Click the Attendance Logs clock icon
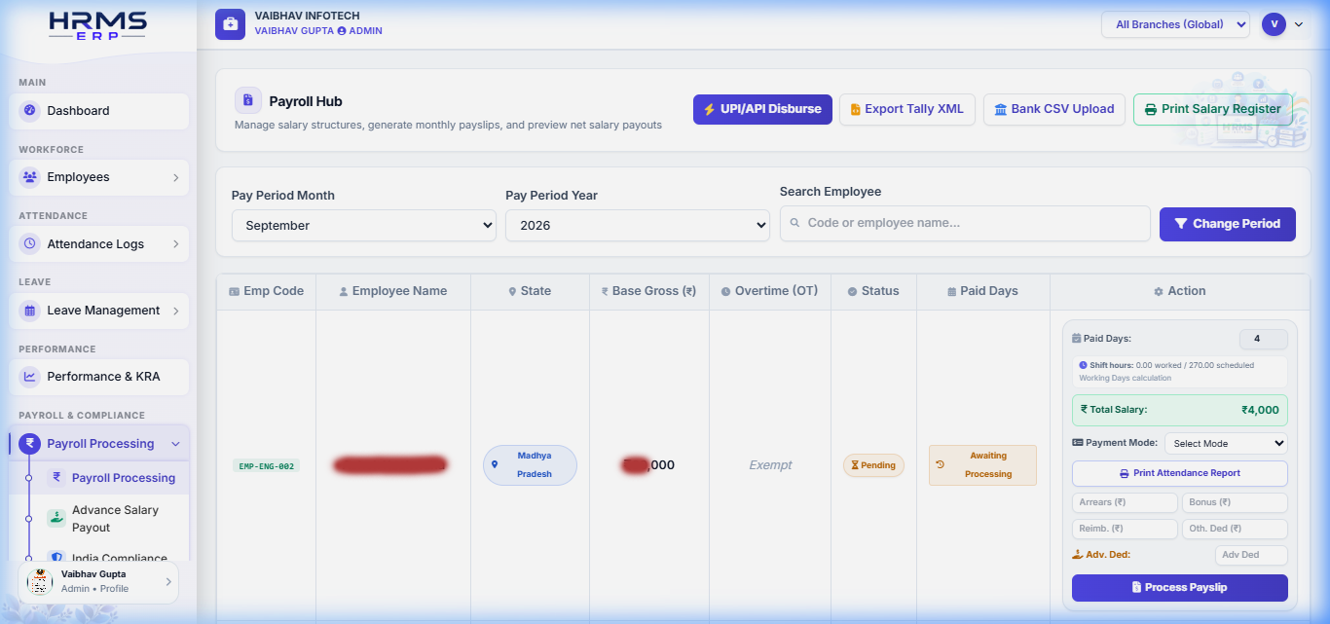Screen dimensions: 1330x624 tap(29, 244)
